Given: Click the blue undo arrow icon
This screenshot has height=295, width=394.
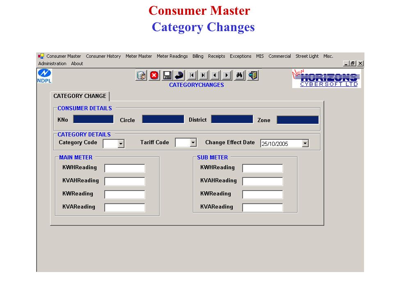Looking at the screenshot, I should click(x=179, y=75).
